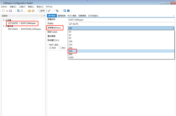Choose baud rate 1000 from list

point(121,57)
